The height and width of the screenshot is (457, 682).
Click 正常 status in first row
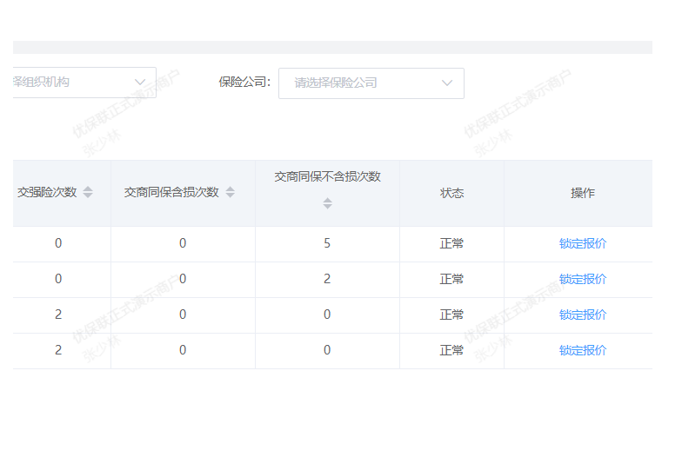[x=451, y=243]
